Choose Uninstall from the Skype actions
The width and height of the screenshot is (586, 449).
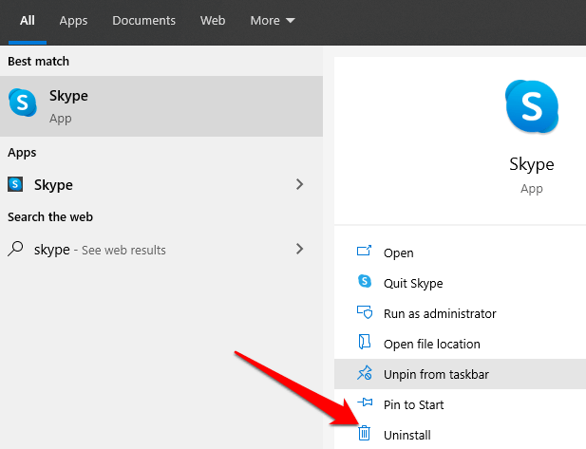tap(406, 435)
